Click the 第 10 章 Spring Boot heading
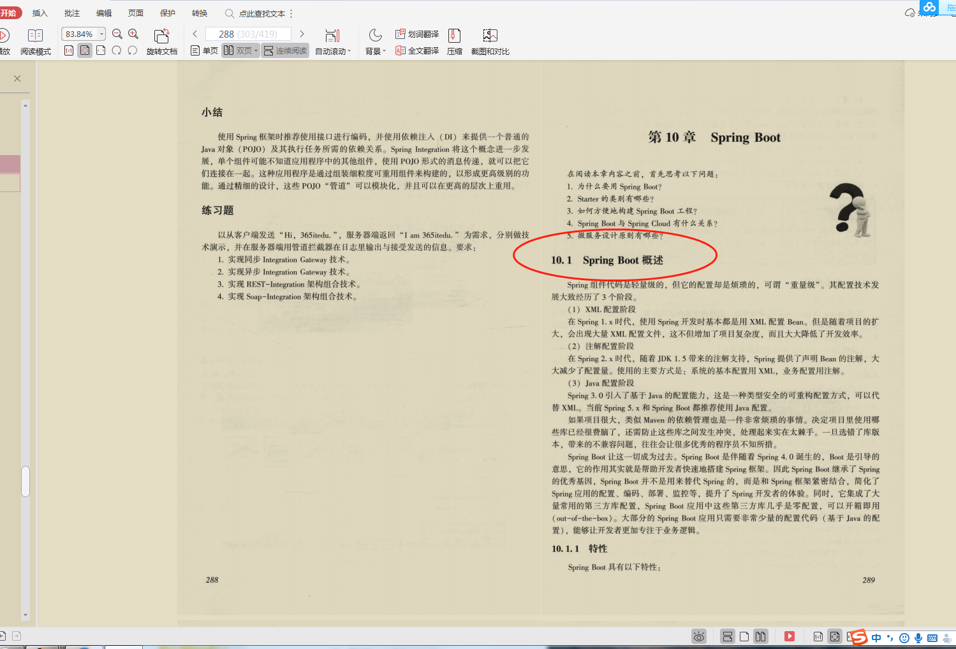This screenshot has width=956, height=649. 714,137
